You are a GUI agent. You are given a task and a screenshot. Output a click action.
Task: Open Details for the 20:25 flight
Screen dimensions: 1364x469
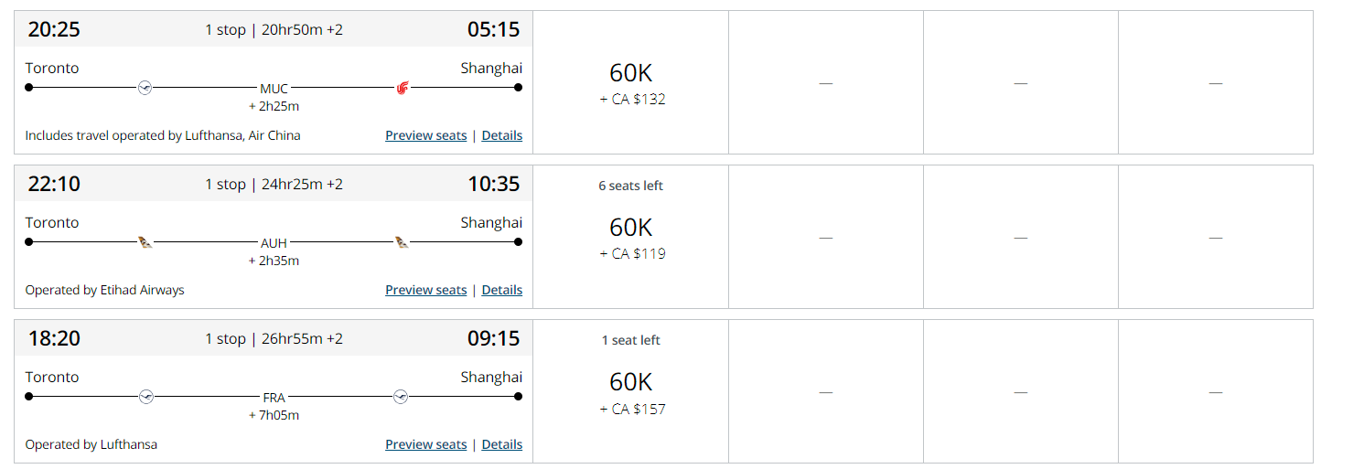[502, 135]
